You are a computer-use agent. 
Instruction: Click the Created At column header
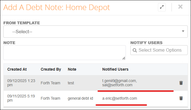[17, 69]
